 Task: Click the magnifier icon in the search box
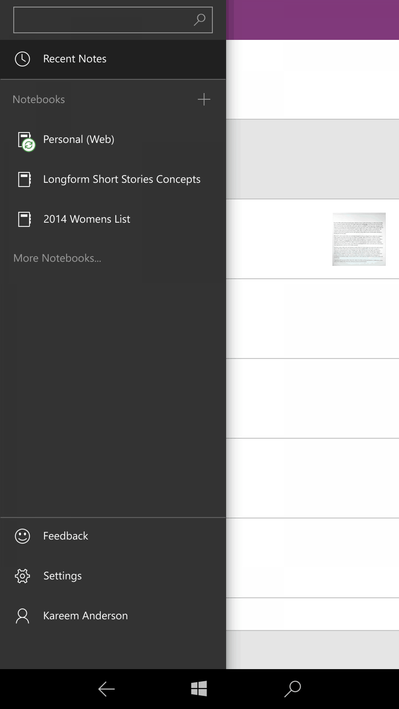point(199,20)
